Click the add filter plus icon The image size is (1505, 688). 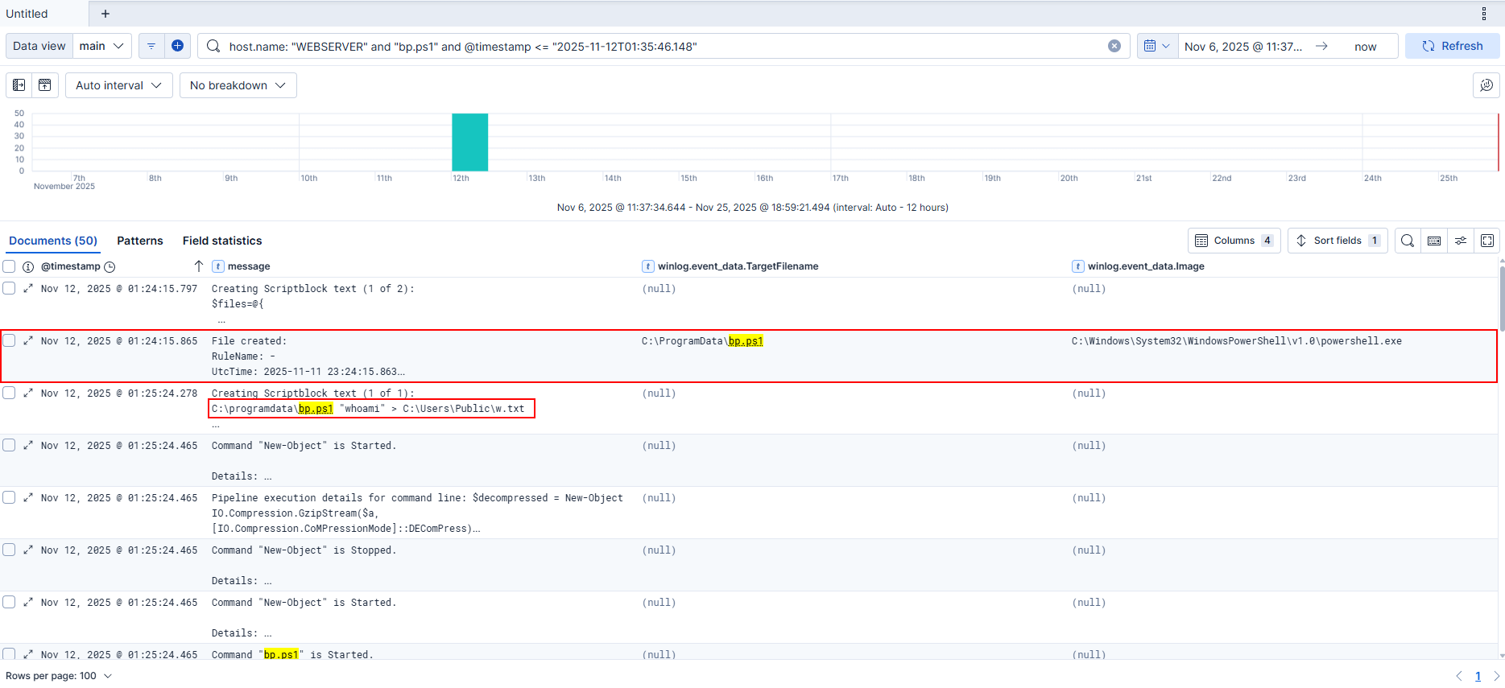(177, 46)
